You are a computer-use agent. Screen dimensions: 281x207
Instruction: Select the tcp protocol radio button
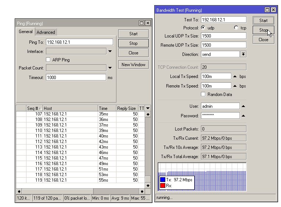click(x=236, y=28)
